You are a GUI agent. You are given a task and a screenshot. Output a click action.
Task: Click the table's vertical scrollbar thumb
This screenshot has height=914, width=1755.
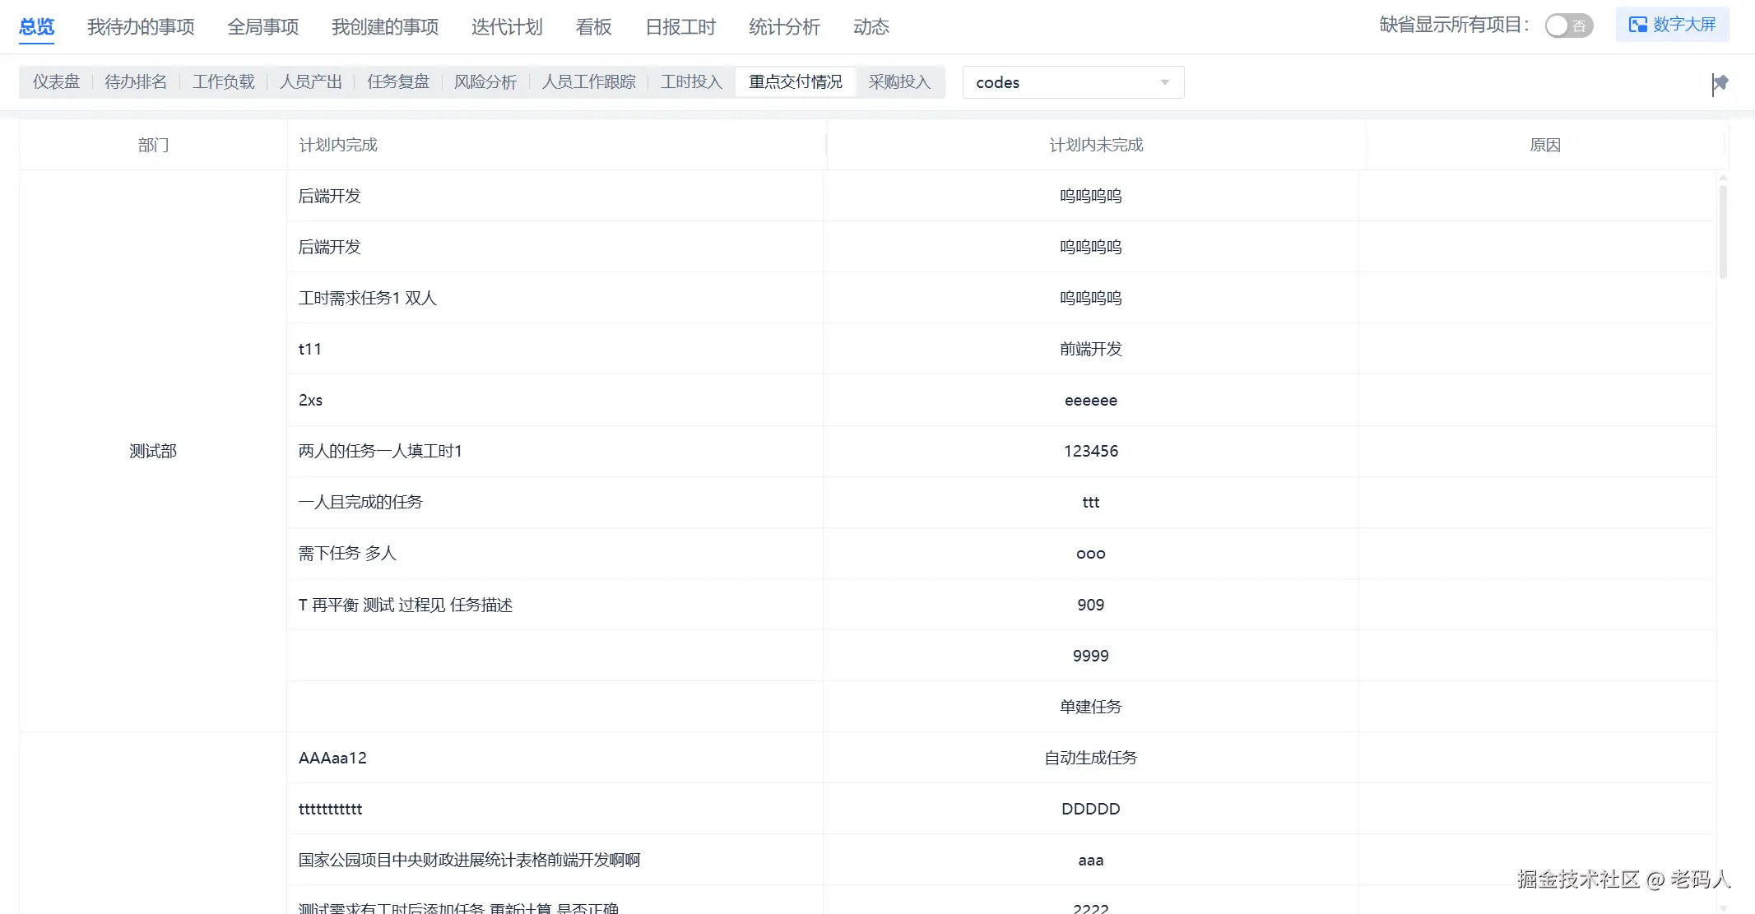coord(1723,231)
